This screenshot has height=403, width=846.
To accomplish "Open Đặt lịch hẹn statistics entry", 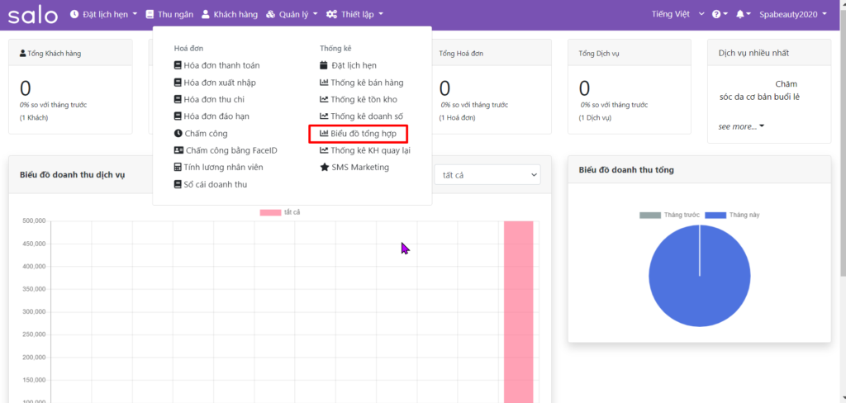I will 348,65.
